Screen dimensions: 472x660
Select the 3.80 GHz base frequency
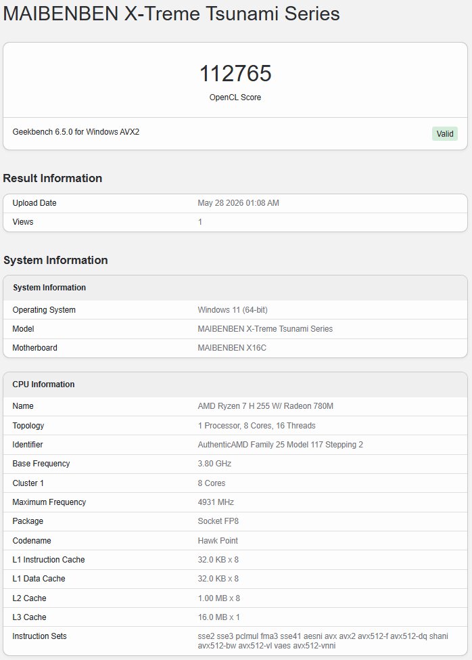pos(214,464)
